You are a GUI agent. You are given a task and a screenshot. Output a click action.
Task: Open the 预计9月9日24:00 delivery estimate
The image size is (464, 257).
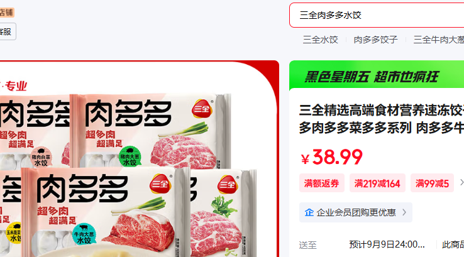[x=387, y=244]
